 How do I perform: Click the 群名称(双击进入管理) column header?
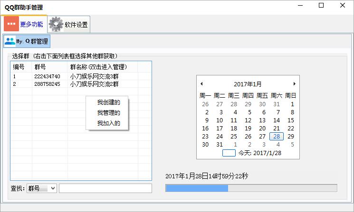103,67
